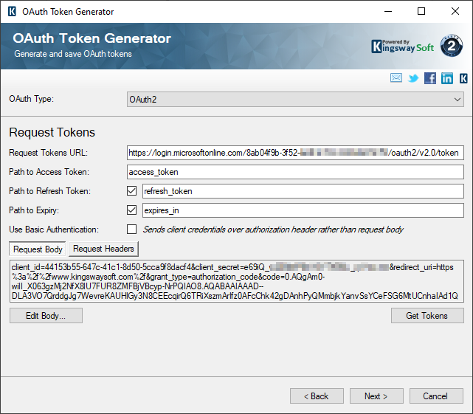This screenshot has width=473, height=414.
Task: Click the Path to Access Token field
Action: coord(295,172)
